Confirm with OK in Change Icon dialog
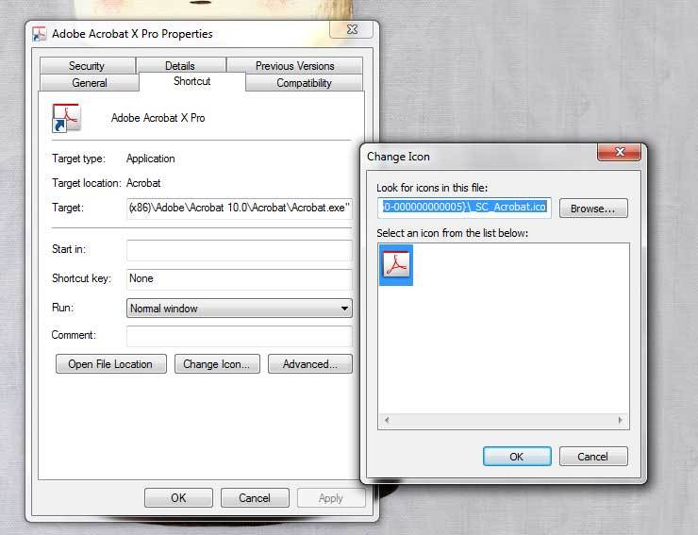The height and width of the screenshot is (535, 698). point(517,456)
